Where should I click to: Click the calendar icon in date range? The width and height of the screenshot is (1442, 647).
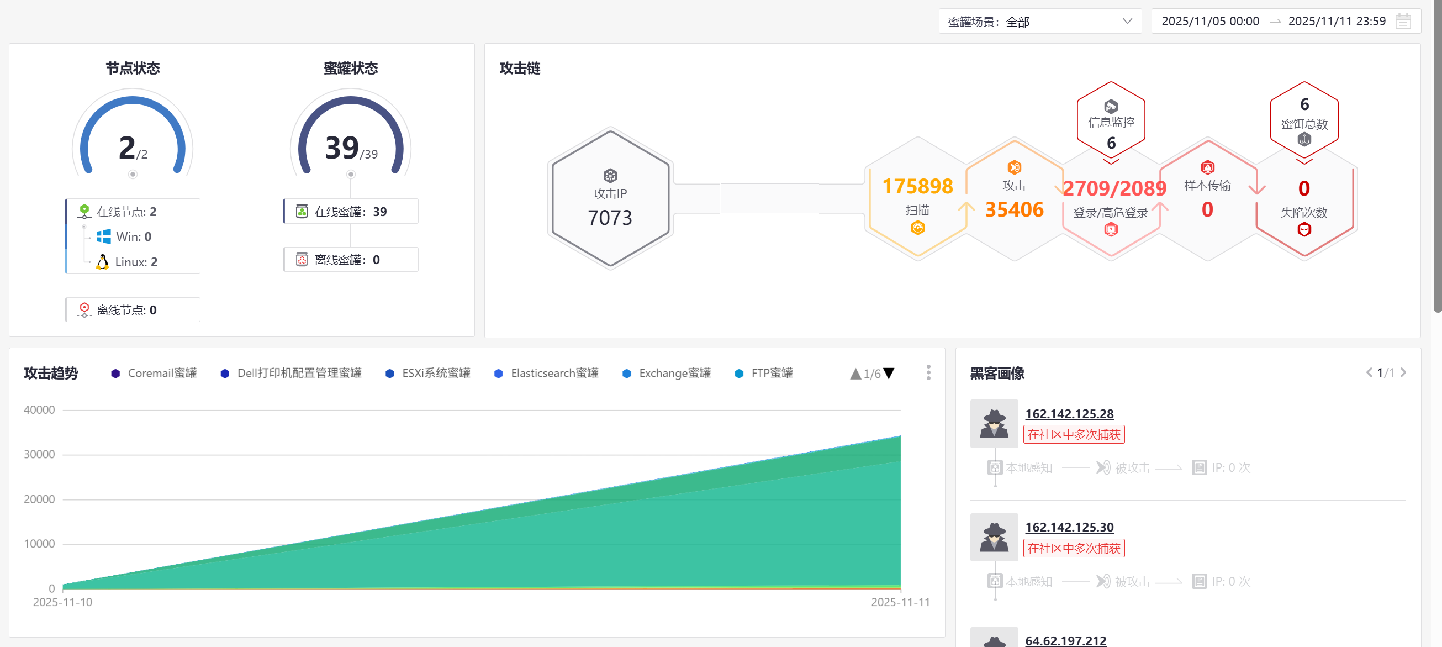pos(1403,22)
